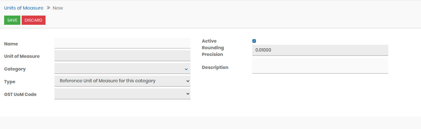The width and height of the screenshot is (421, 129).
Task: Focus the Name text field
Action: click(x=122, y=43)
